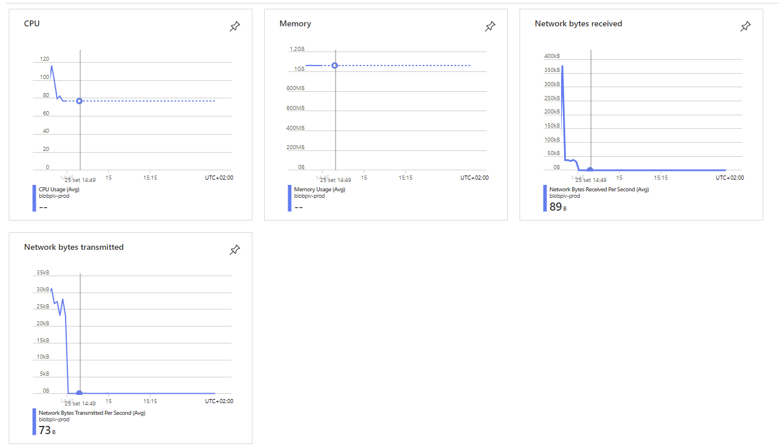Image resolution: width=779 pixels, height=447 pixels.
Task: Click the 73 B transmitted value
Action: 47,430
